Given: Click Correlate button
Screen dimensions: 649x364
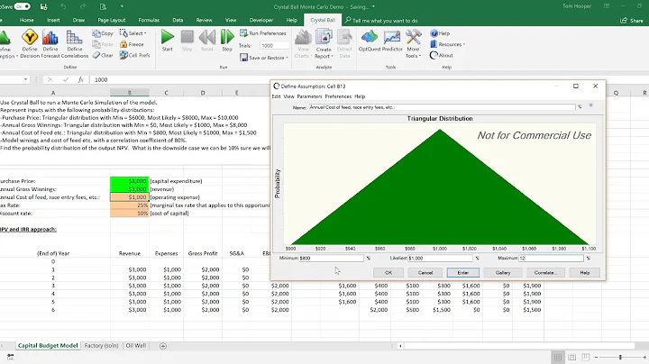Looking at the screenshot, I should (x=545, y=273).
